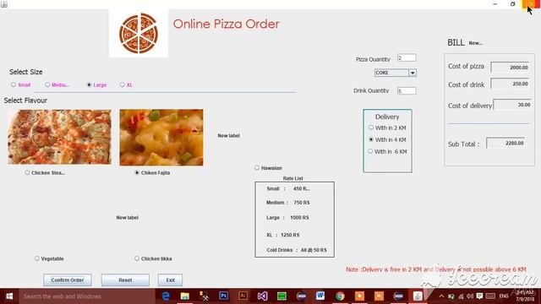Choose the Chicken Steak flavour
Image resolution: width=541 pixels, height=304 pixels.
[x=45, y=172]
